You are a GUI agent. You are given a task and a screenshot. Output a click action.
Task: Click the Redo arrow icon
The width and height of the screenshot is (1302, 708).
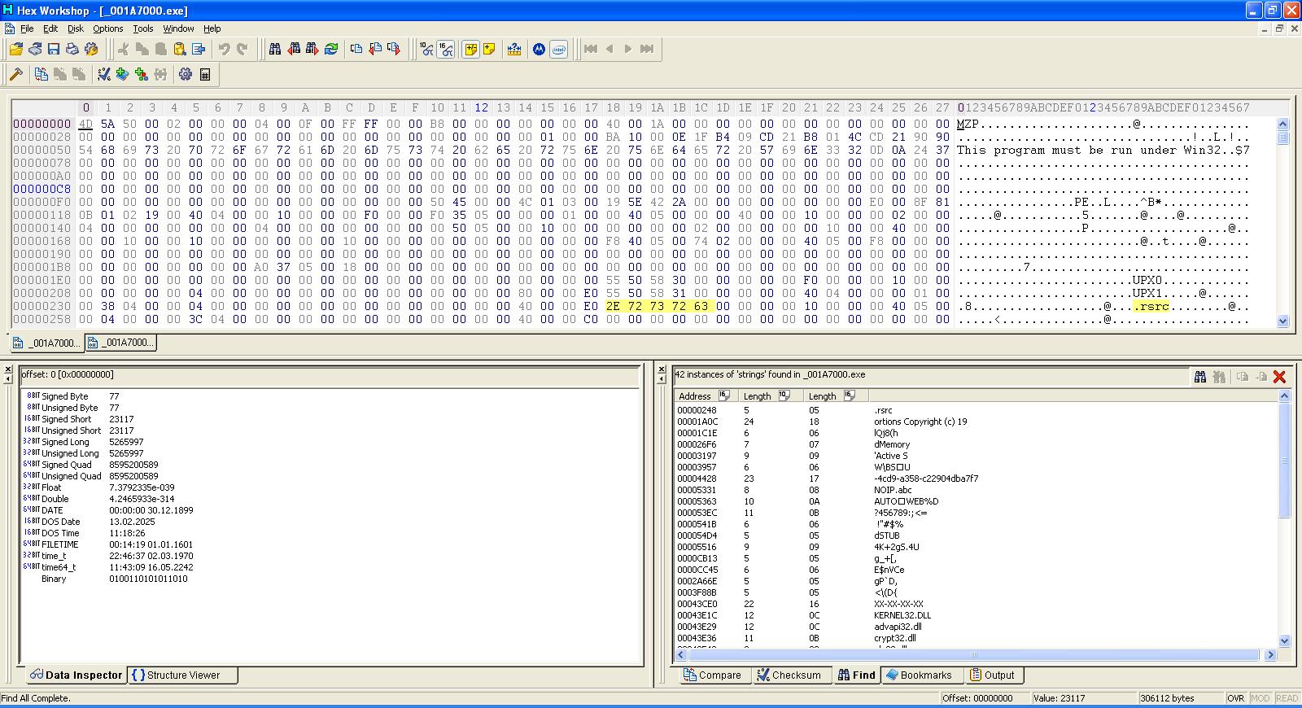coord(242,49)
